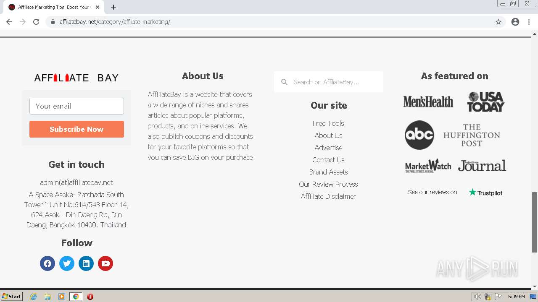This screenshot has height=302, width=538.
Task: Open the taskbar file explorer folder
Action: 47,297
